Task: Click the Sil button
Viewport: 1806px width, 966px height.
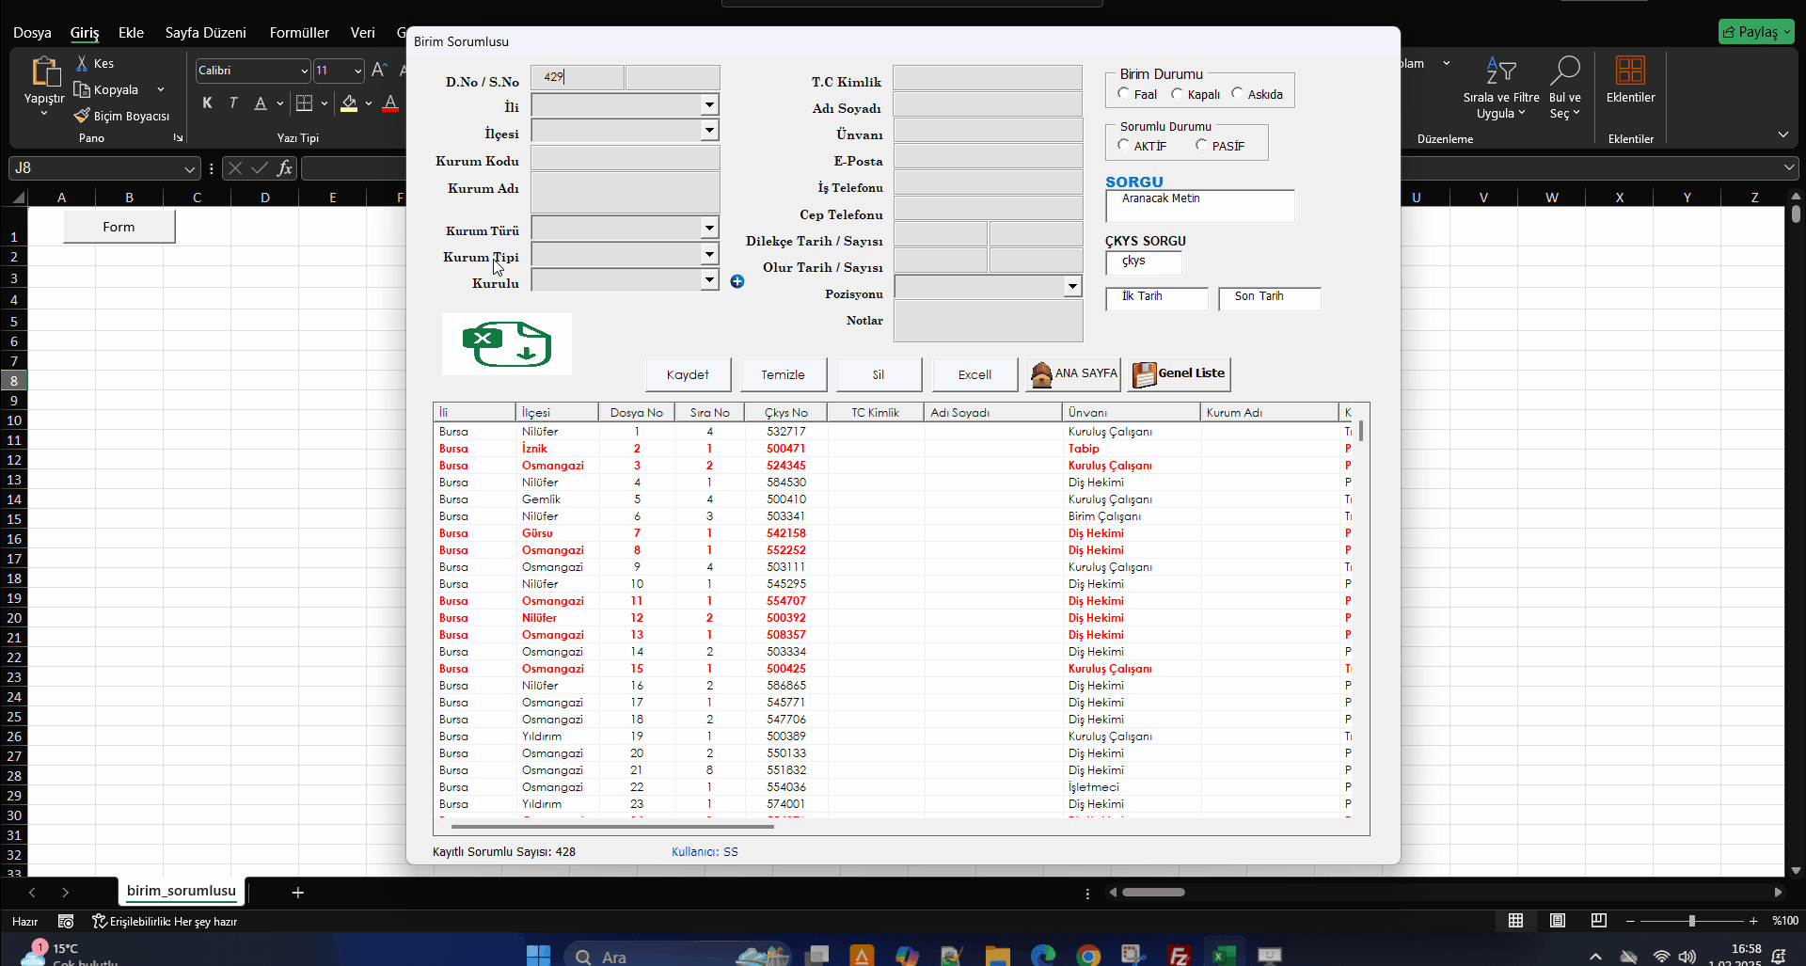Action: tap(879, 374)
